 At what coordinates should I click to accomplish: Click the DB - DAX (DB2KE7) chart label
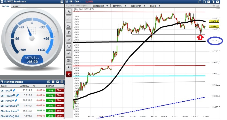point(84,9)
